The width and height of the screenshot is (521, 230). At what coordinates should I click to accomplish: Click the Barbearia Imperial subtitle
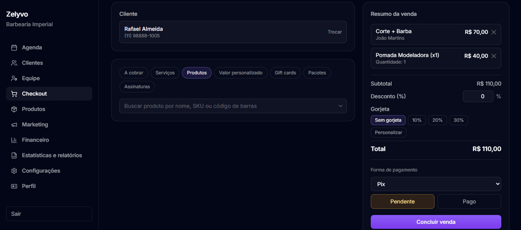coord(29,24)
